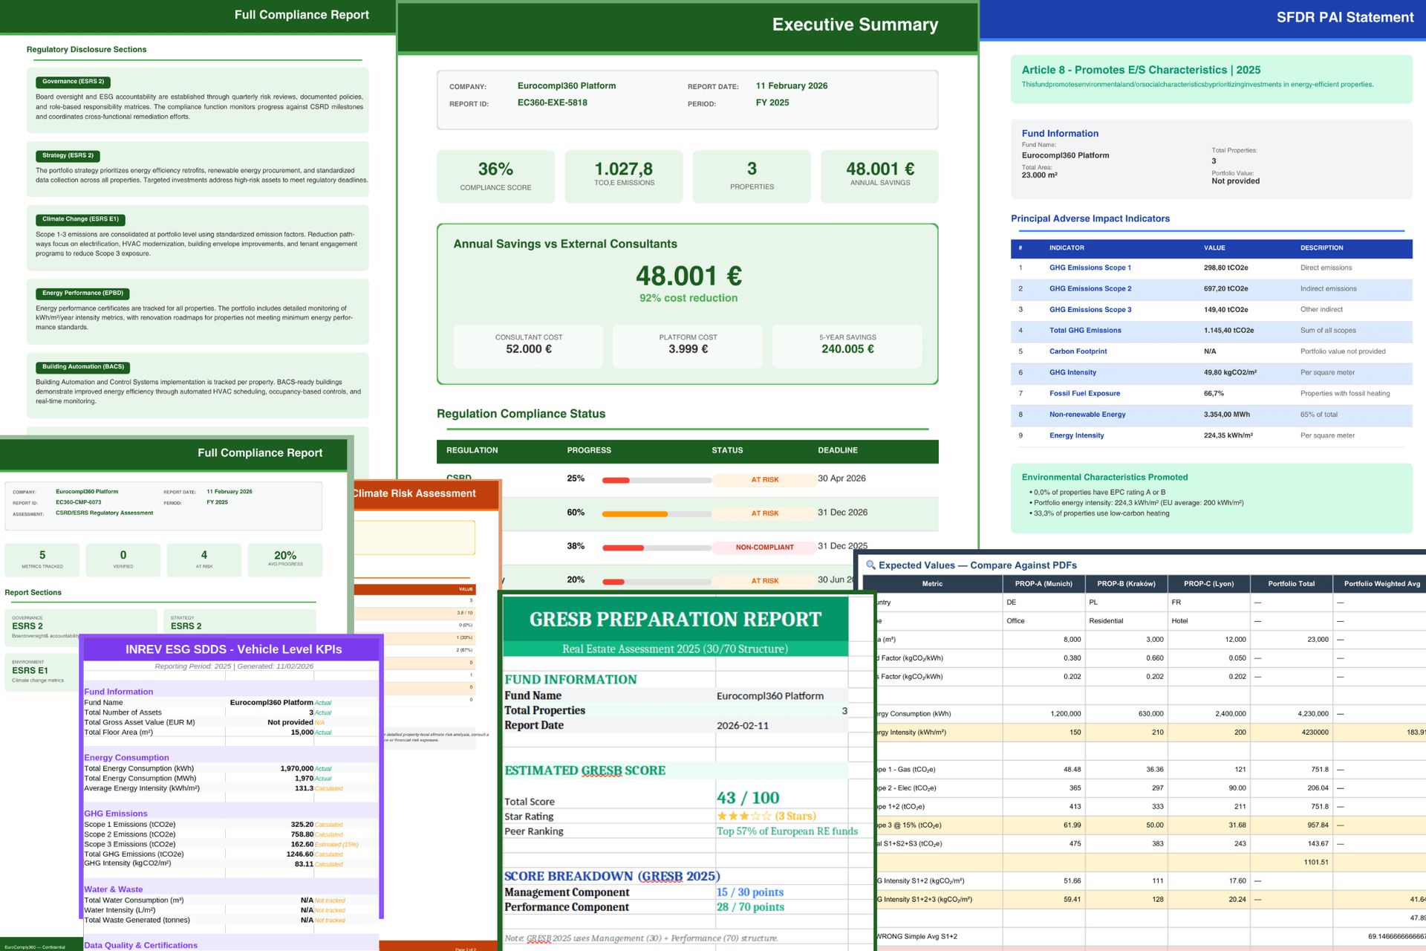Click the PROP-A (Munich) column header
1426x951 pixels.
(1044, 584)
